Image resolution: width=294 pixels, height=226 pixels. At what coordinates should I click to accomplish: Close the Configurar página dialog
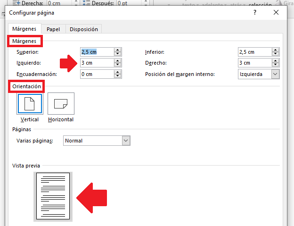(x=276, y=13)
